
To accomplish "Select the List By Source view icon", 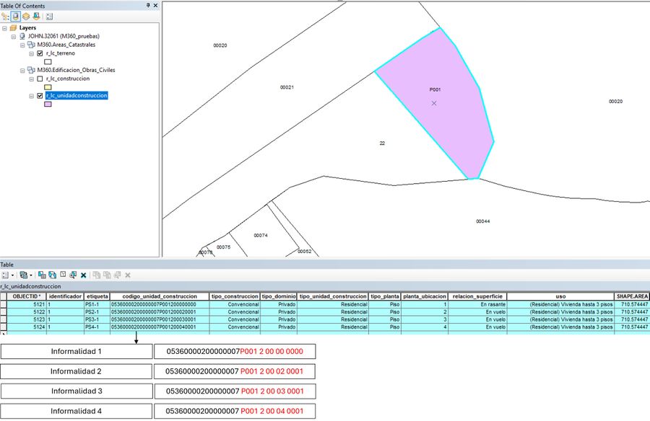I will (15, 17).
